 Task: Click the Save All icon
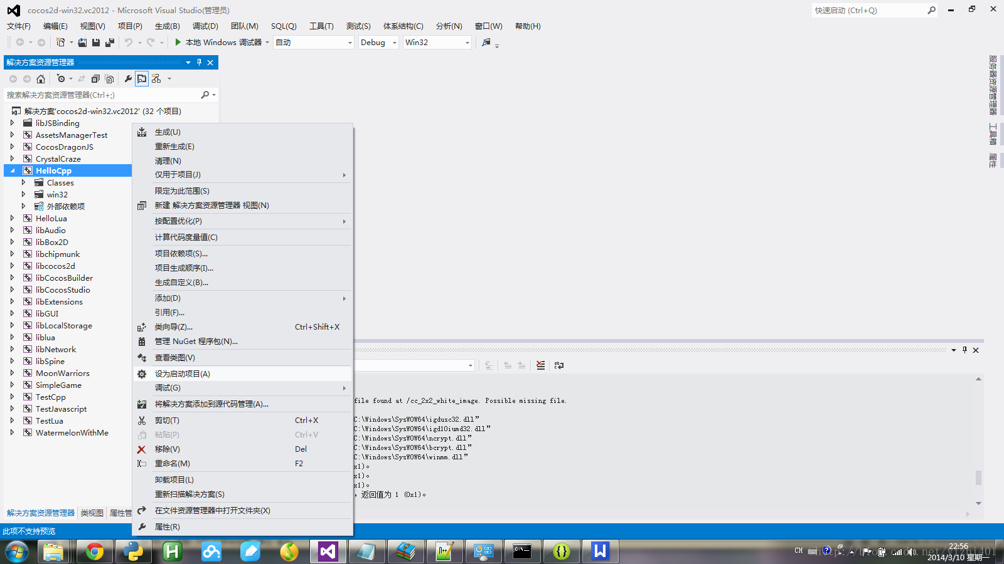(x=110, y=42)
